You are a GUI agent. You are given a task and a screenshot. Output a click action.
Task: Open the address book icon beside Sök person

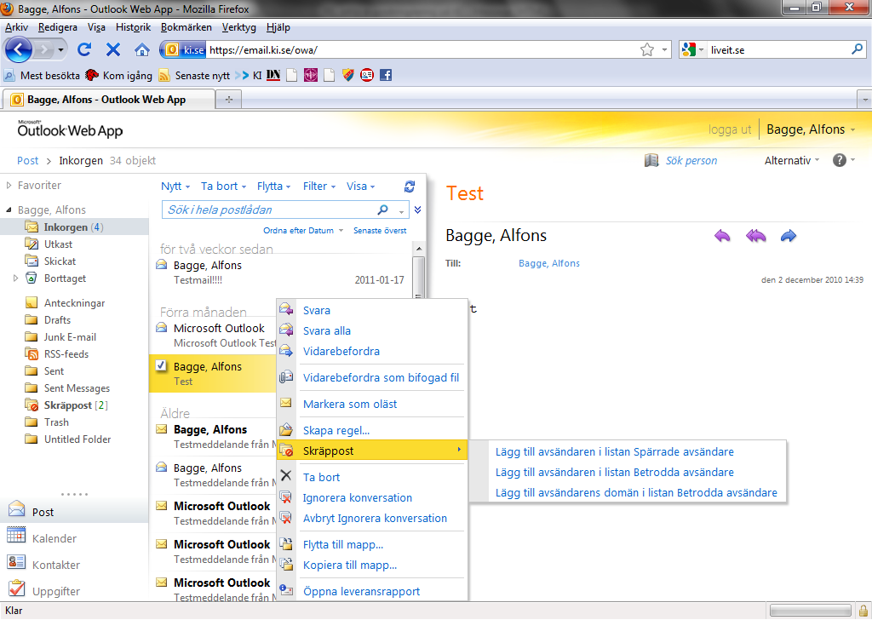[x=651, y=160]
